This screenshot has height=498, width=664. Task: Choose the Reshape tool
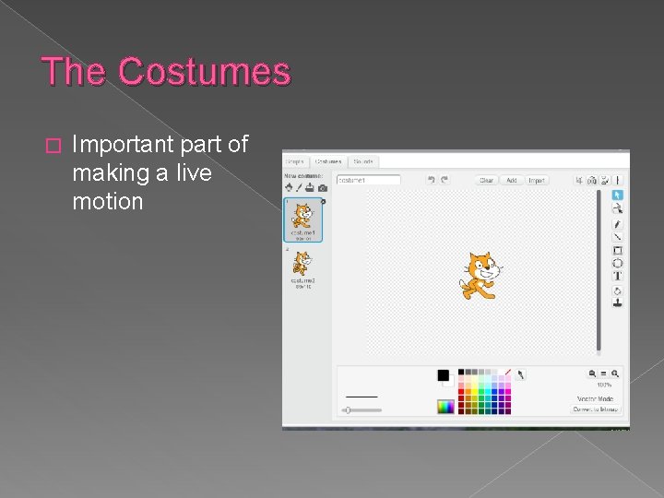(617, 208)
